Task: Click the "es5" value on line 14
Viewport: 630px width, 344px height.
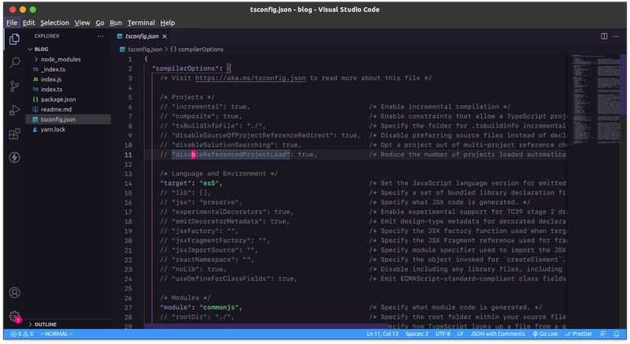Action: tap(209, 183)
